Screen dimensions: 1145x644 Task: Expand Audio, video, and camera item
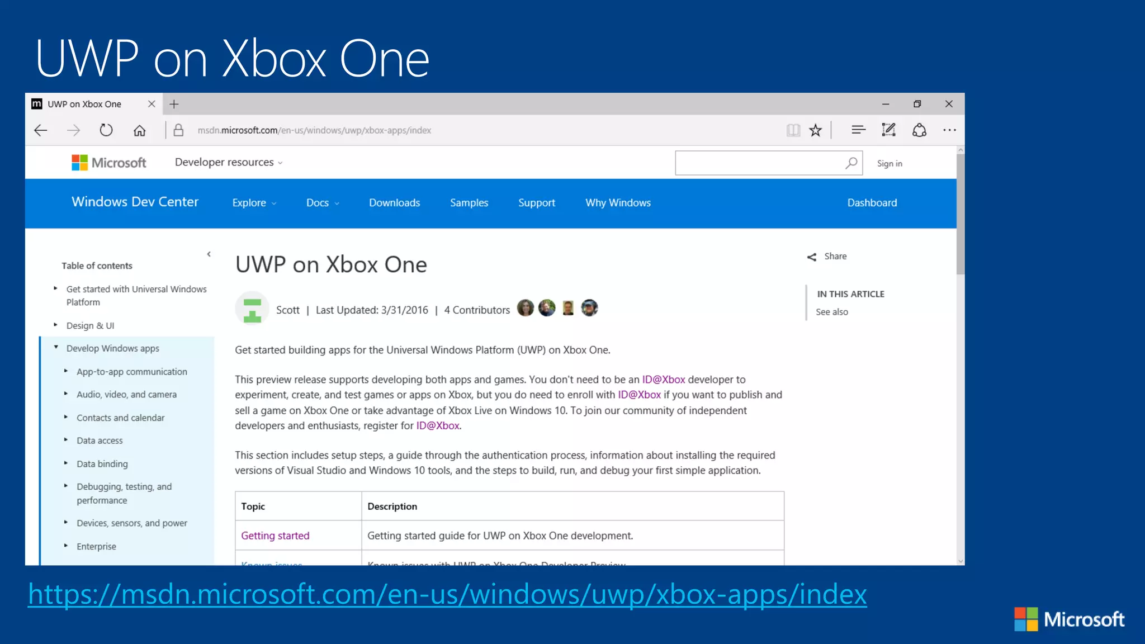66,394
